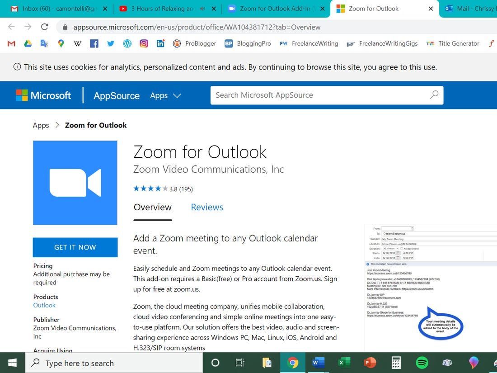Click the search magnifier icon in AppSource

tap(434, 95)
